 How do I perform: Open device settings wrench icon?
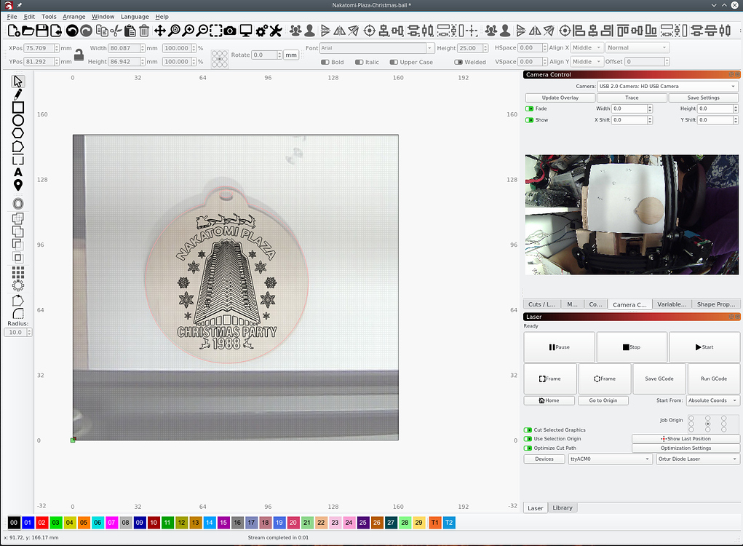276,31
